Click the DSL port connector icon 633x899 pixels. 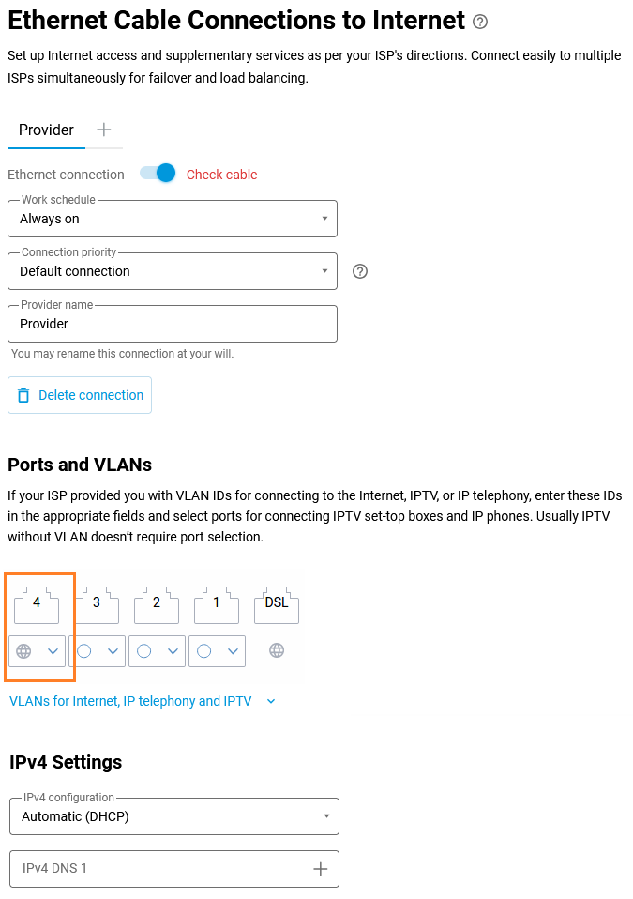point(277,603)
